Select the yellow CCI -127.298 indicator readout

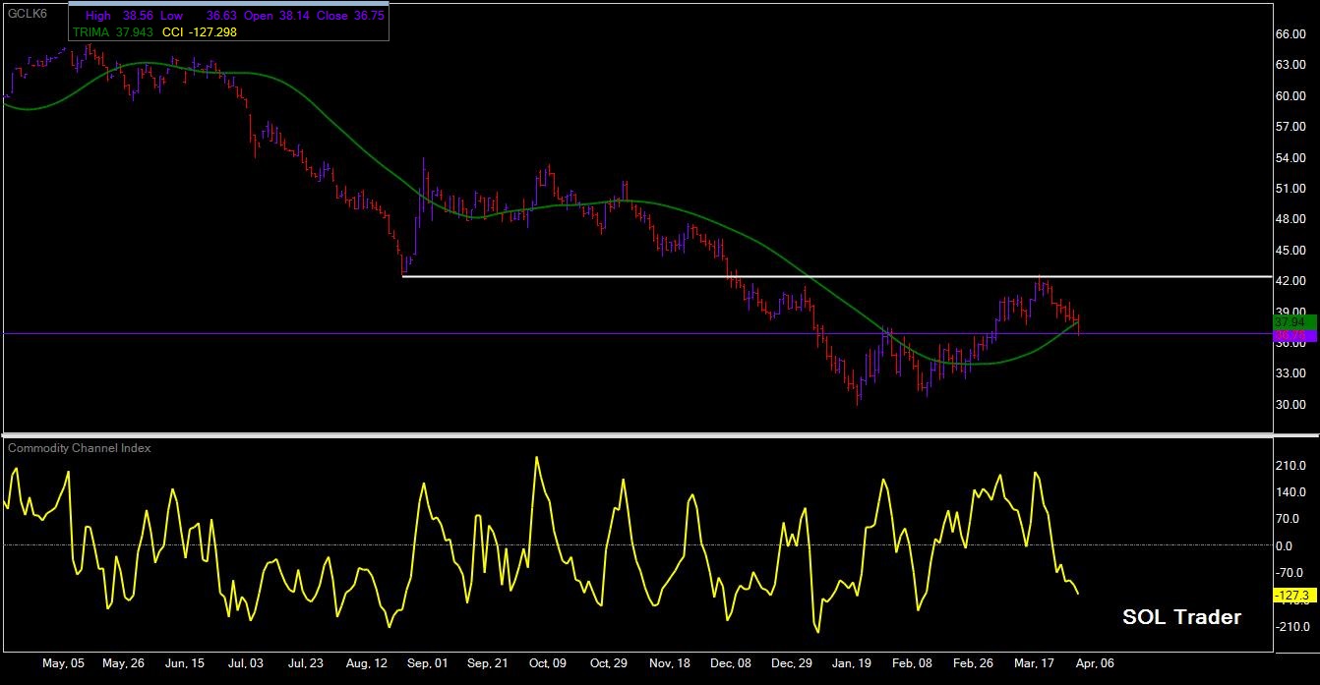pos(199,31)
